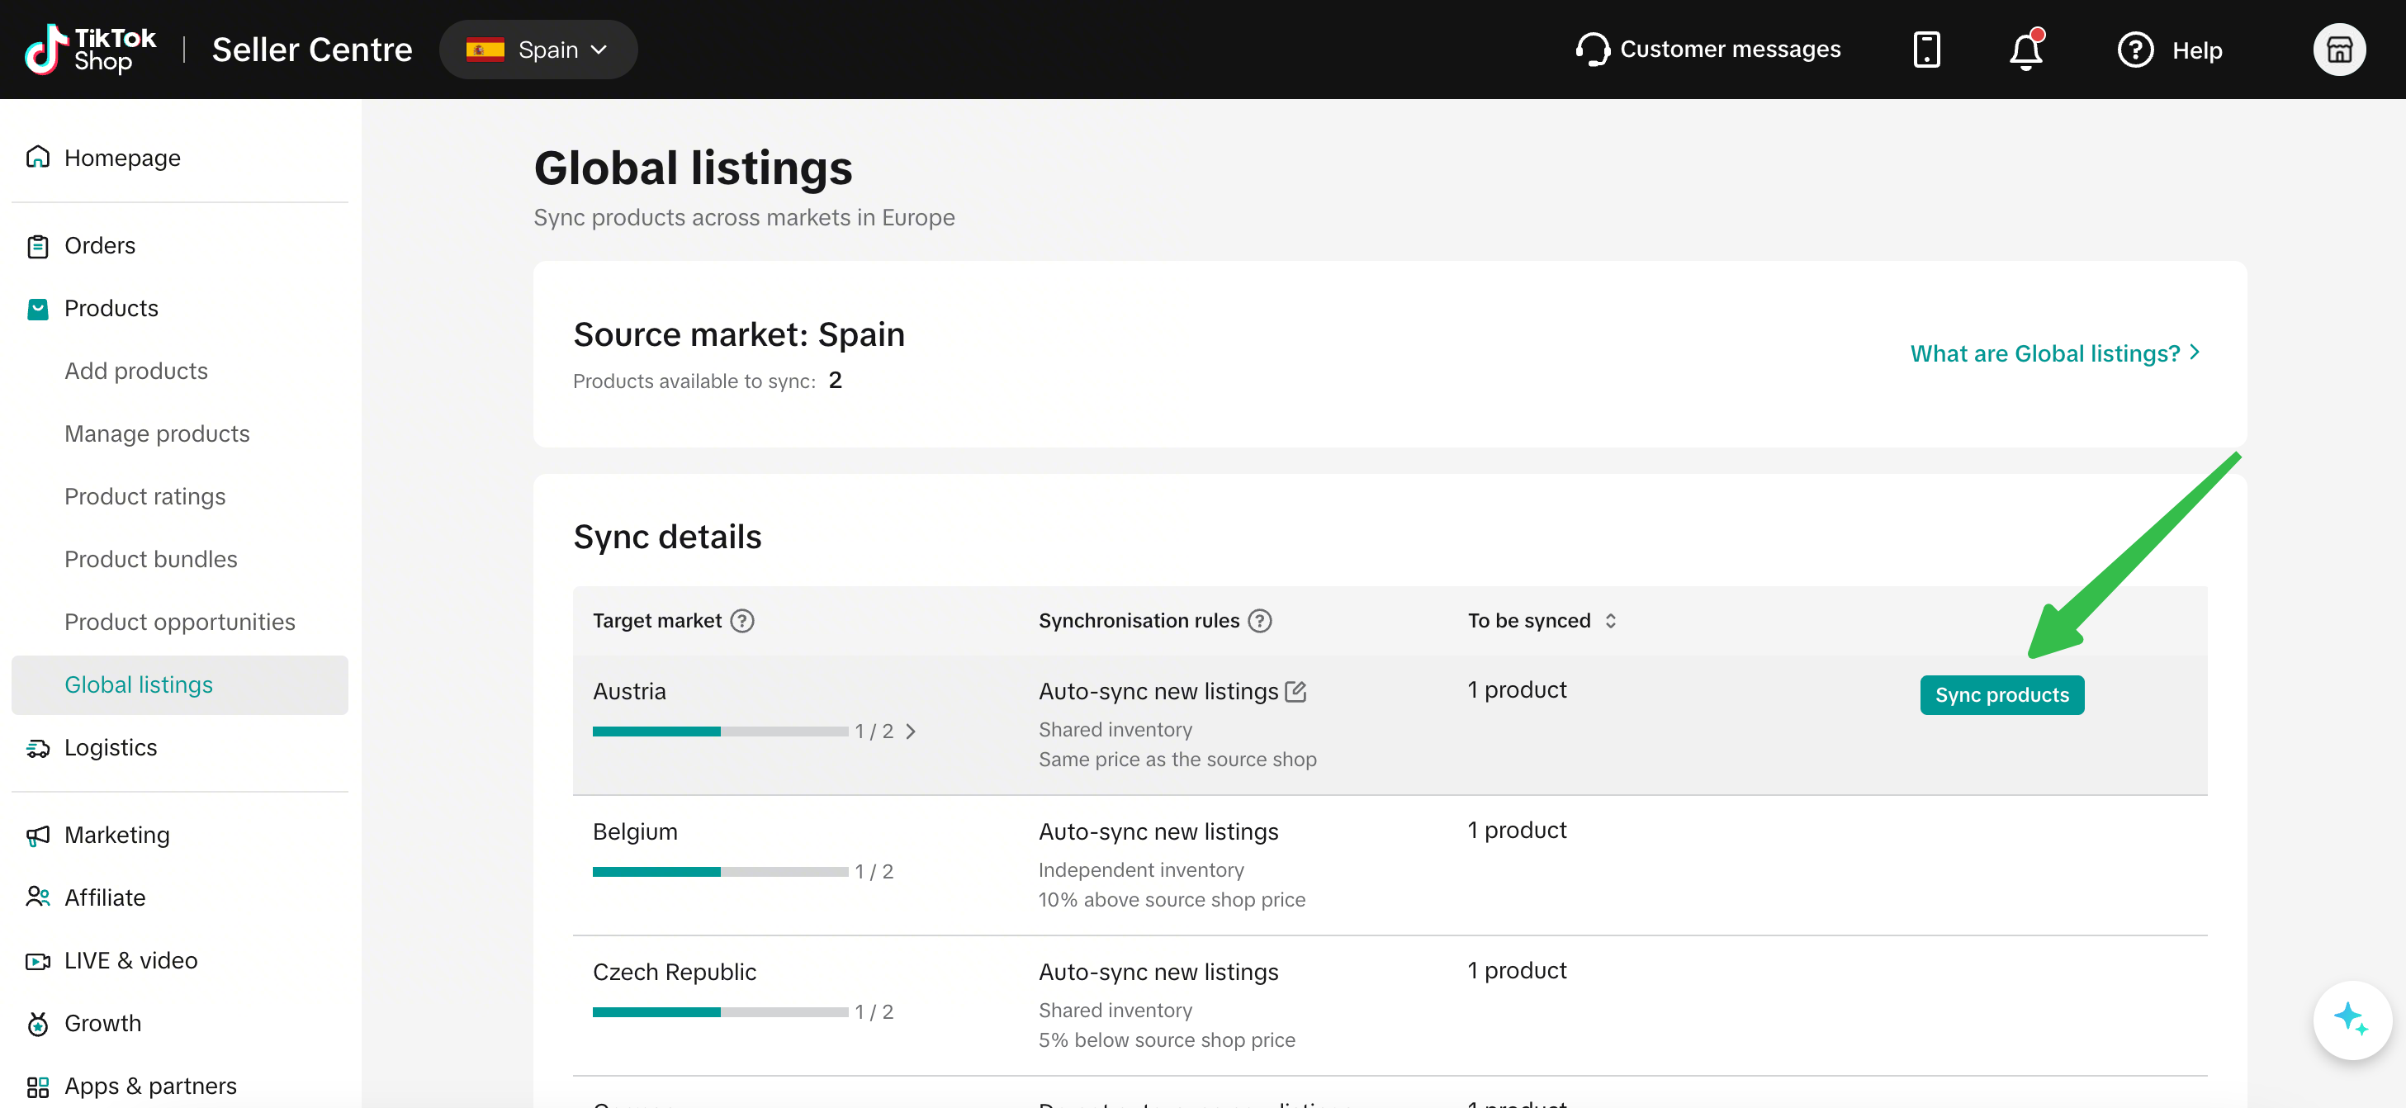
Task: Click the mobile phone icon in header
Action: point(1926,50)
